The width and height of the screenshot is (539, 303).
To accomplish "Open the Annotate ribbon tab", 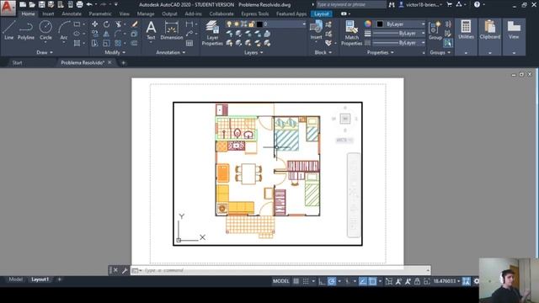I will (72, 13).
